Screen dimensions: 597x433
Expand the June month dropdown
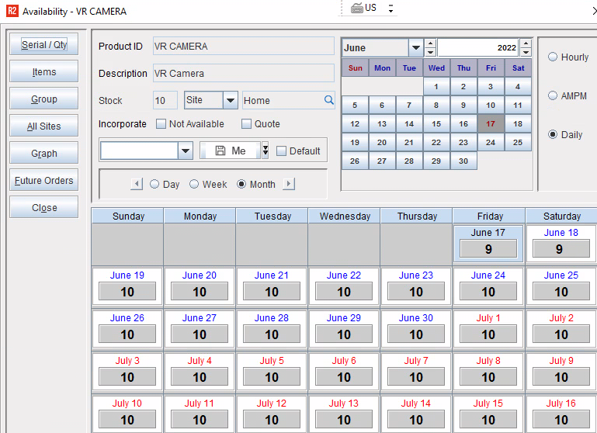(415, 48)
